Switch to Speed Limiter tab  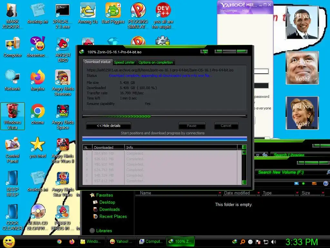tap(124, 62)
